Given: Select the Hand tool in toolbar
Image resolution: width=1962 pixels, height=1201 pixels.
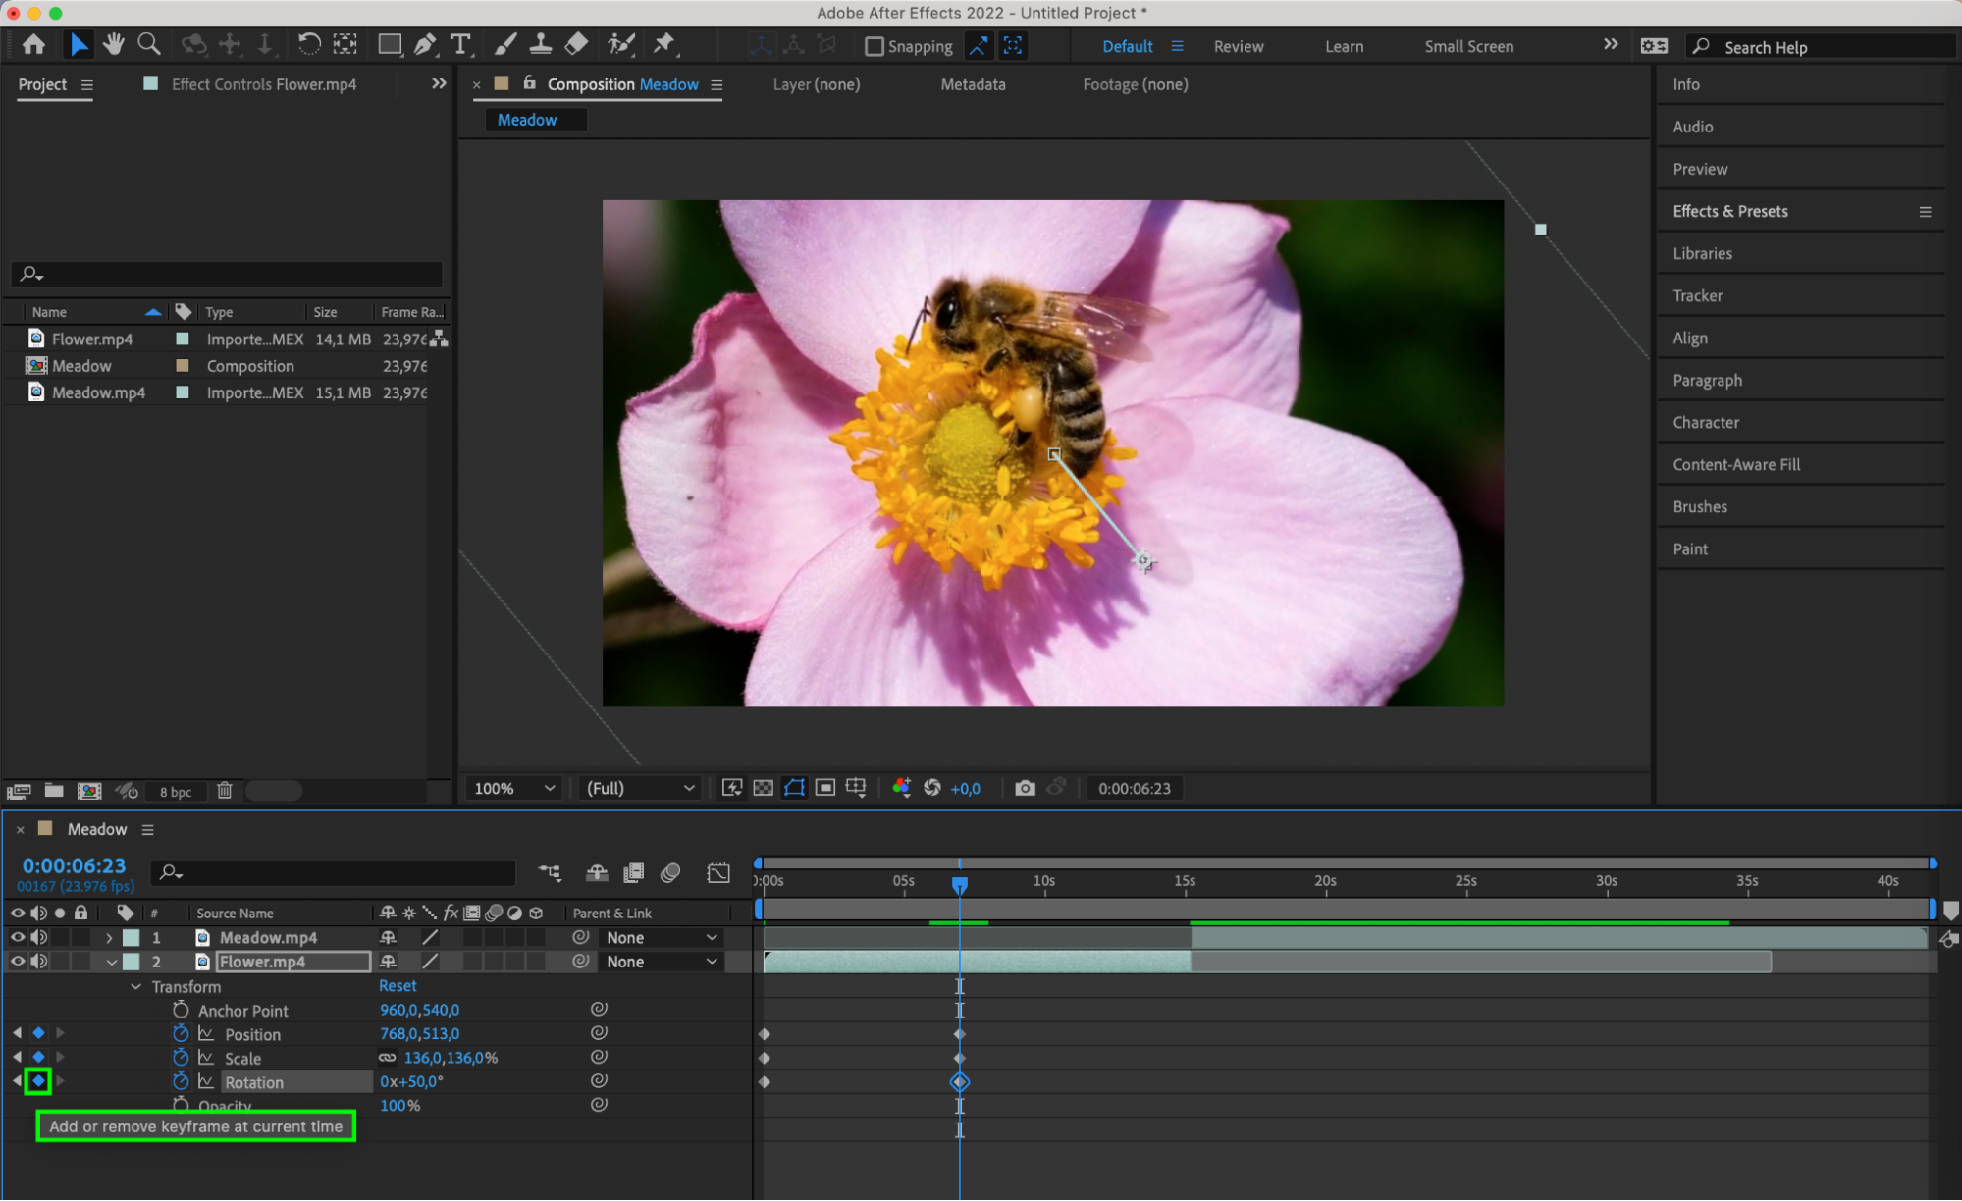Looking at the screenshot, I should tap(114, 44).
